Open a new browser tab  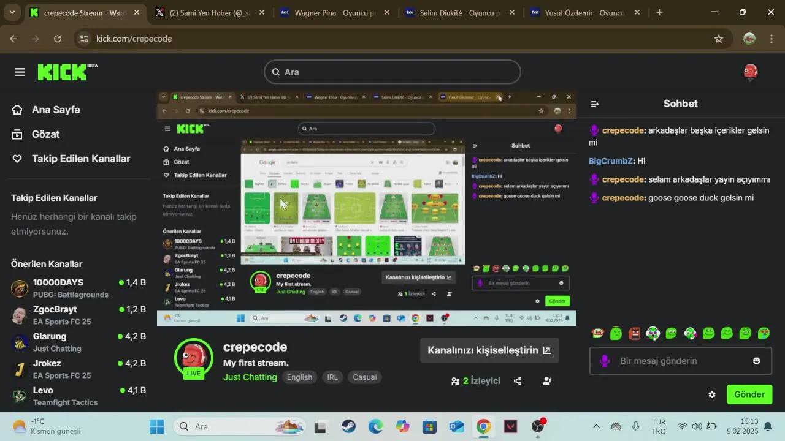tap(659, 12)
